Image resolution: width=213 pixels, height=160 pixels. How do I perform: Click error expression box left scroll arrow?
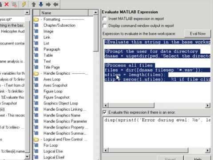click(106, 151)
